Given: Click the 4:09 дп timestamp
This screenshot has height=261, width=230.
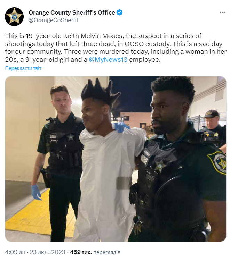Looking at the screenshot, I should point(15,252).
